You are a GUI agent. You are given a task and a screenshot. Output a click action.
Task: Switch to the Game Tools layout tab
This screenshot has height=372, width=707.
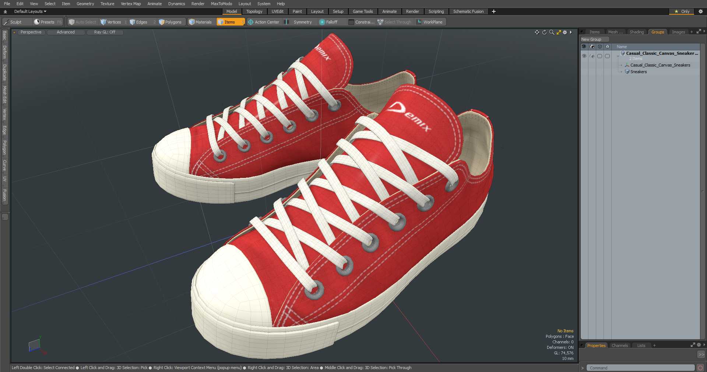coord(363,11)
